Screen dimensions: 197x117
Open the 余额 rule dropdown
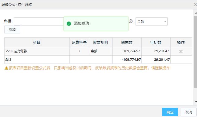point(151,22)
